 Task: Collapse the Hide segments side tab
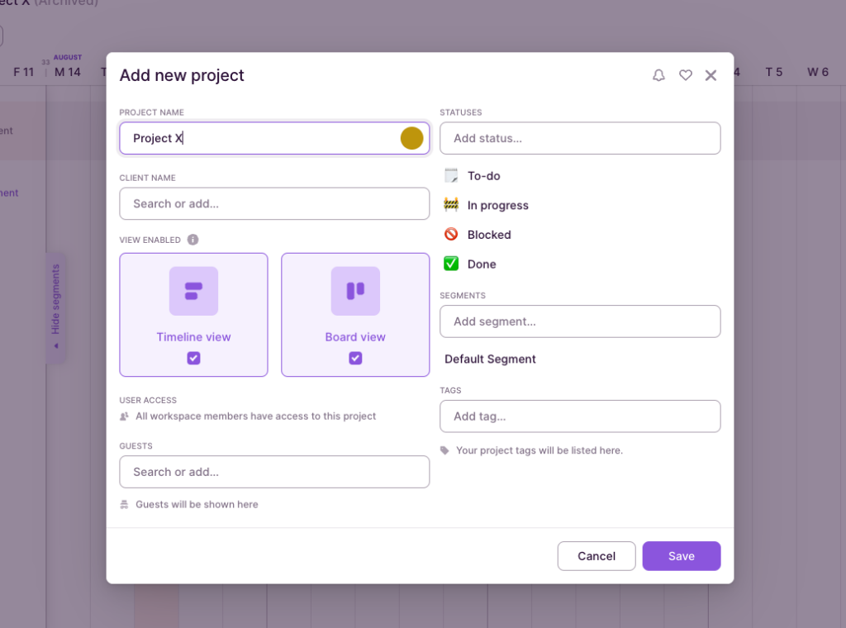[56, 306]
